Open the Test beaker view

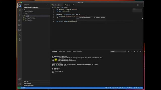[x=20, y=35]
